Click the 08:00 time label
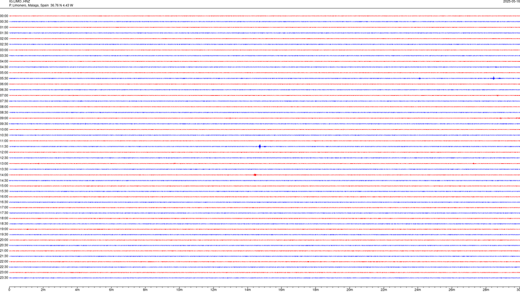Viewport: 520px width, 292px height. pos(4,107)
